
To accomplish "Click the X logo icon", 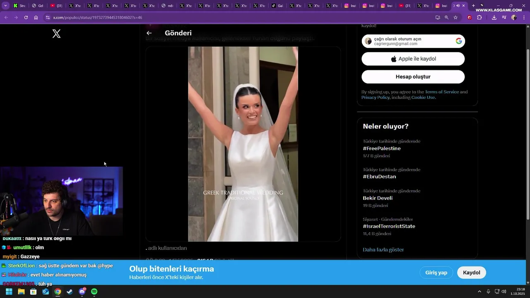I will [57, 34].
